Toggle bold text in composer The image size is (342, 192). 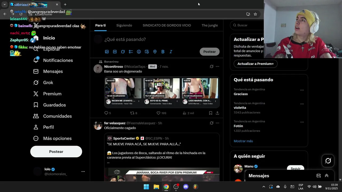pos(163,52)
